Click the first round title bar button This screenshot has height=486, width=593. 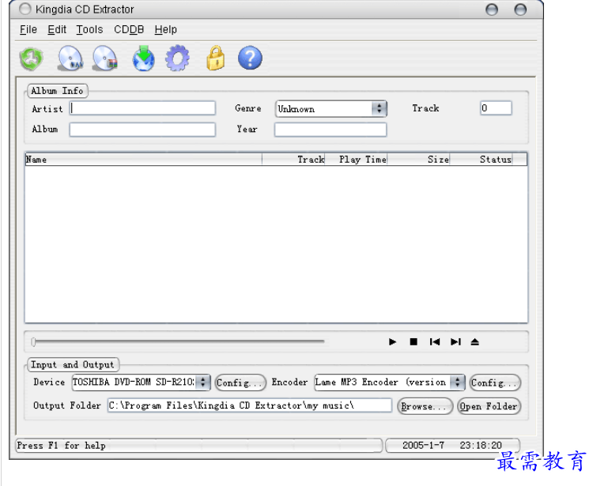[x=492, y=9]
